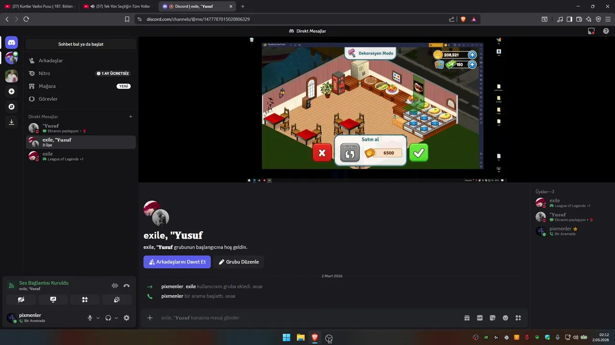The image size is (615, 345).
Task: Click the message input field
Action: 307,318
